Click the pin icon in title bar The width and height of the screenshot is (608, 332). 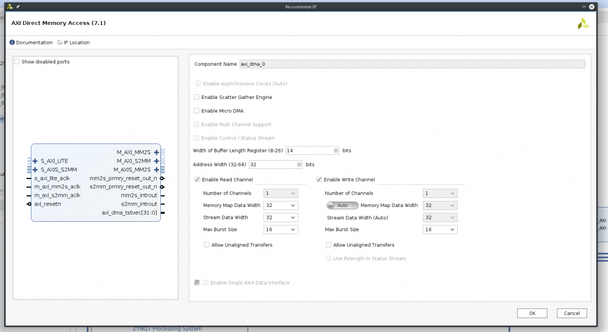[x=18, y=7]
